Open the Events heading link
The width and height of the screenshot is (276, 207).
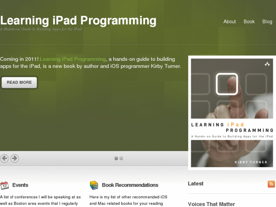(20, 185)
